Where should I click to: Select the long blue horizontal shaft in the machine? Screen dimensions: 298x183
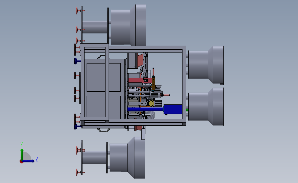146,109
